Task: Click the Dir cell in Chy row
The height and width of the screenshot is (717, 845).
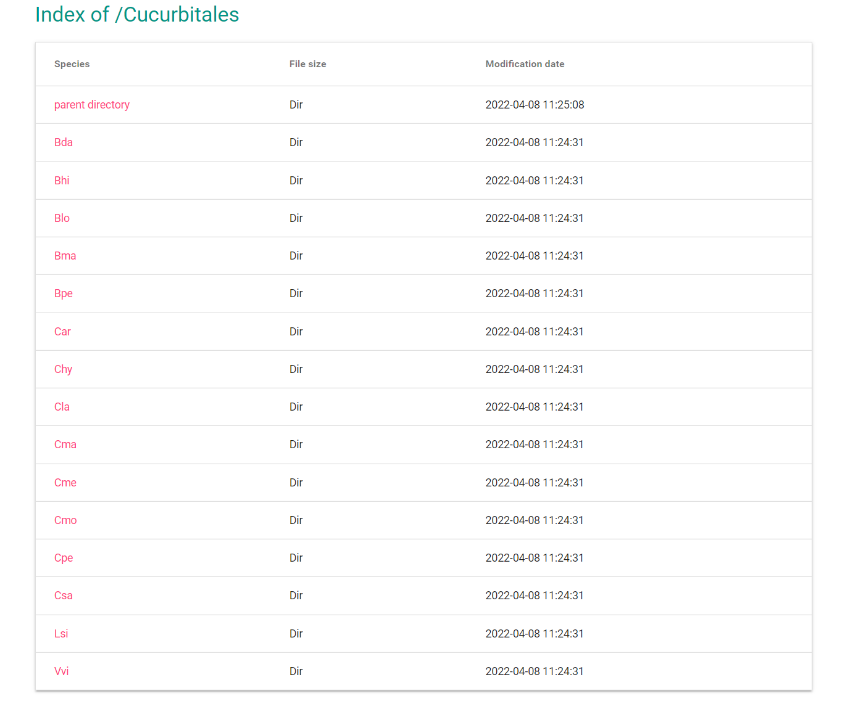Action: [x=296, y=369]
